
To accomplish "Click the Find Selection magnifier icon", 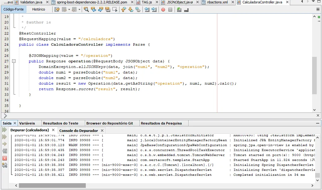I will tap(86, 10).
